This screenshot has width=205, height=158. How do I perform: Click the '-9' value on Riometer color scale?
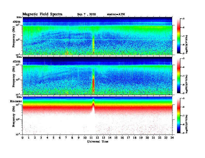pyautogui.click(x=183, y=133)
